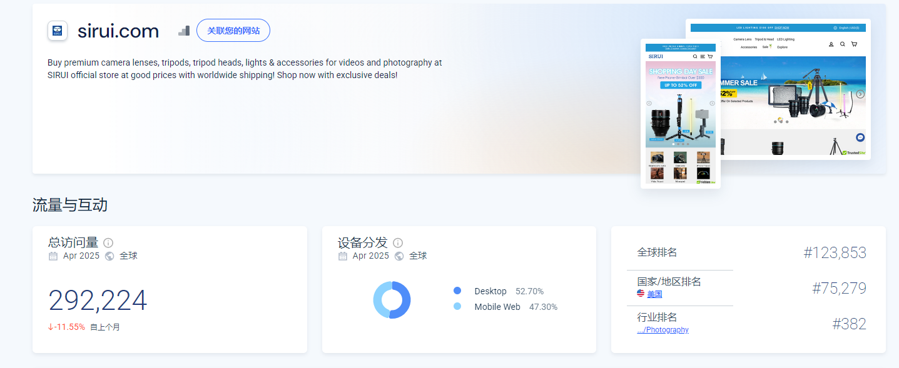Click the Desktop 52.70% legend label
Image resolution: width=899 pixels, height=368 pixels.
pos(509,291)
